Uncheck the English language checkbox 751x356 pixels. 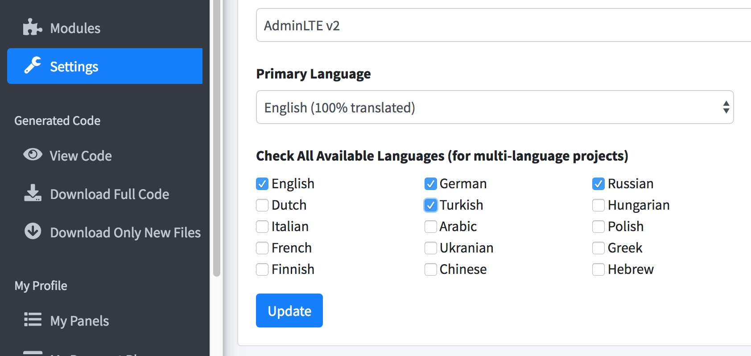[262, 184]
